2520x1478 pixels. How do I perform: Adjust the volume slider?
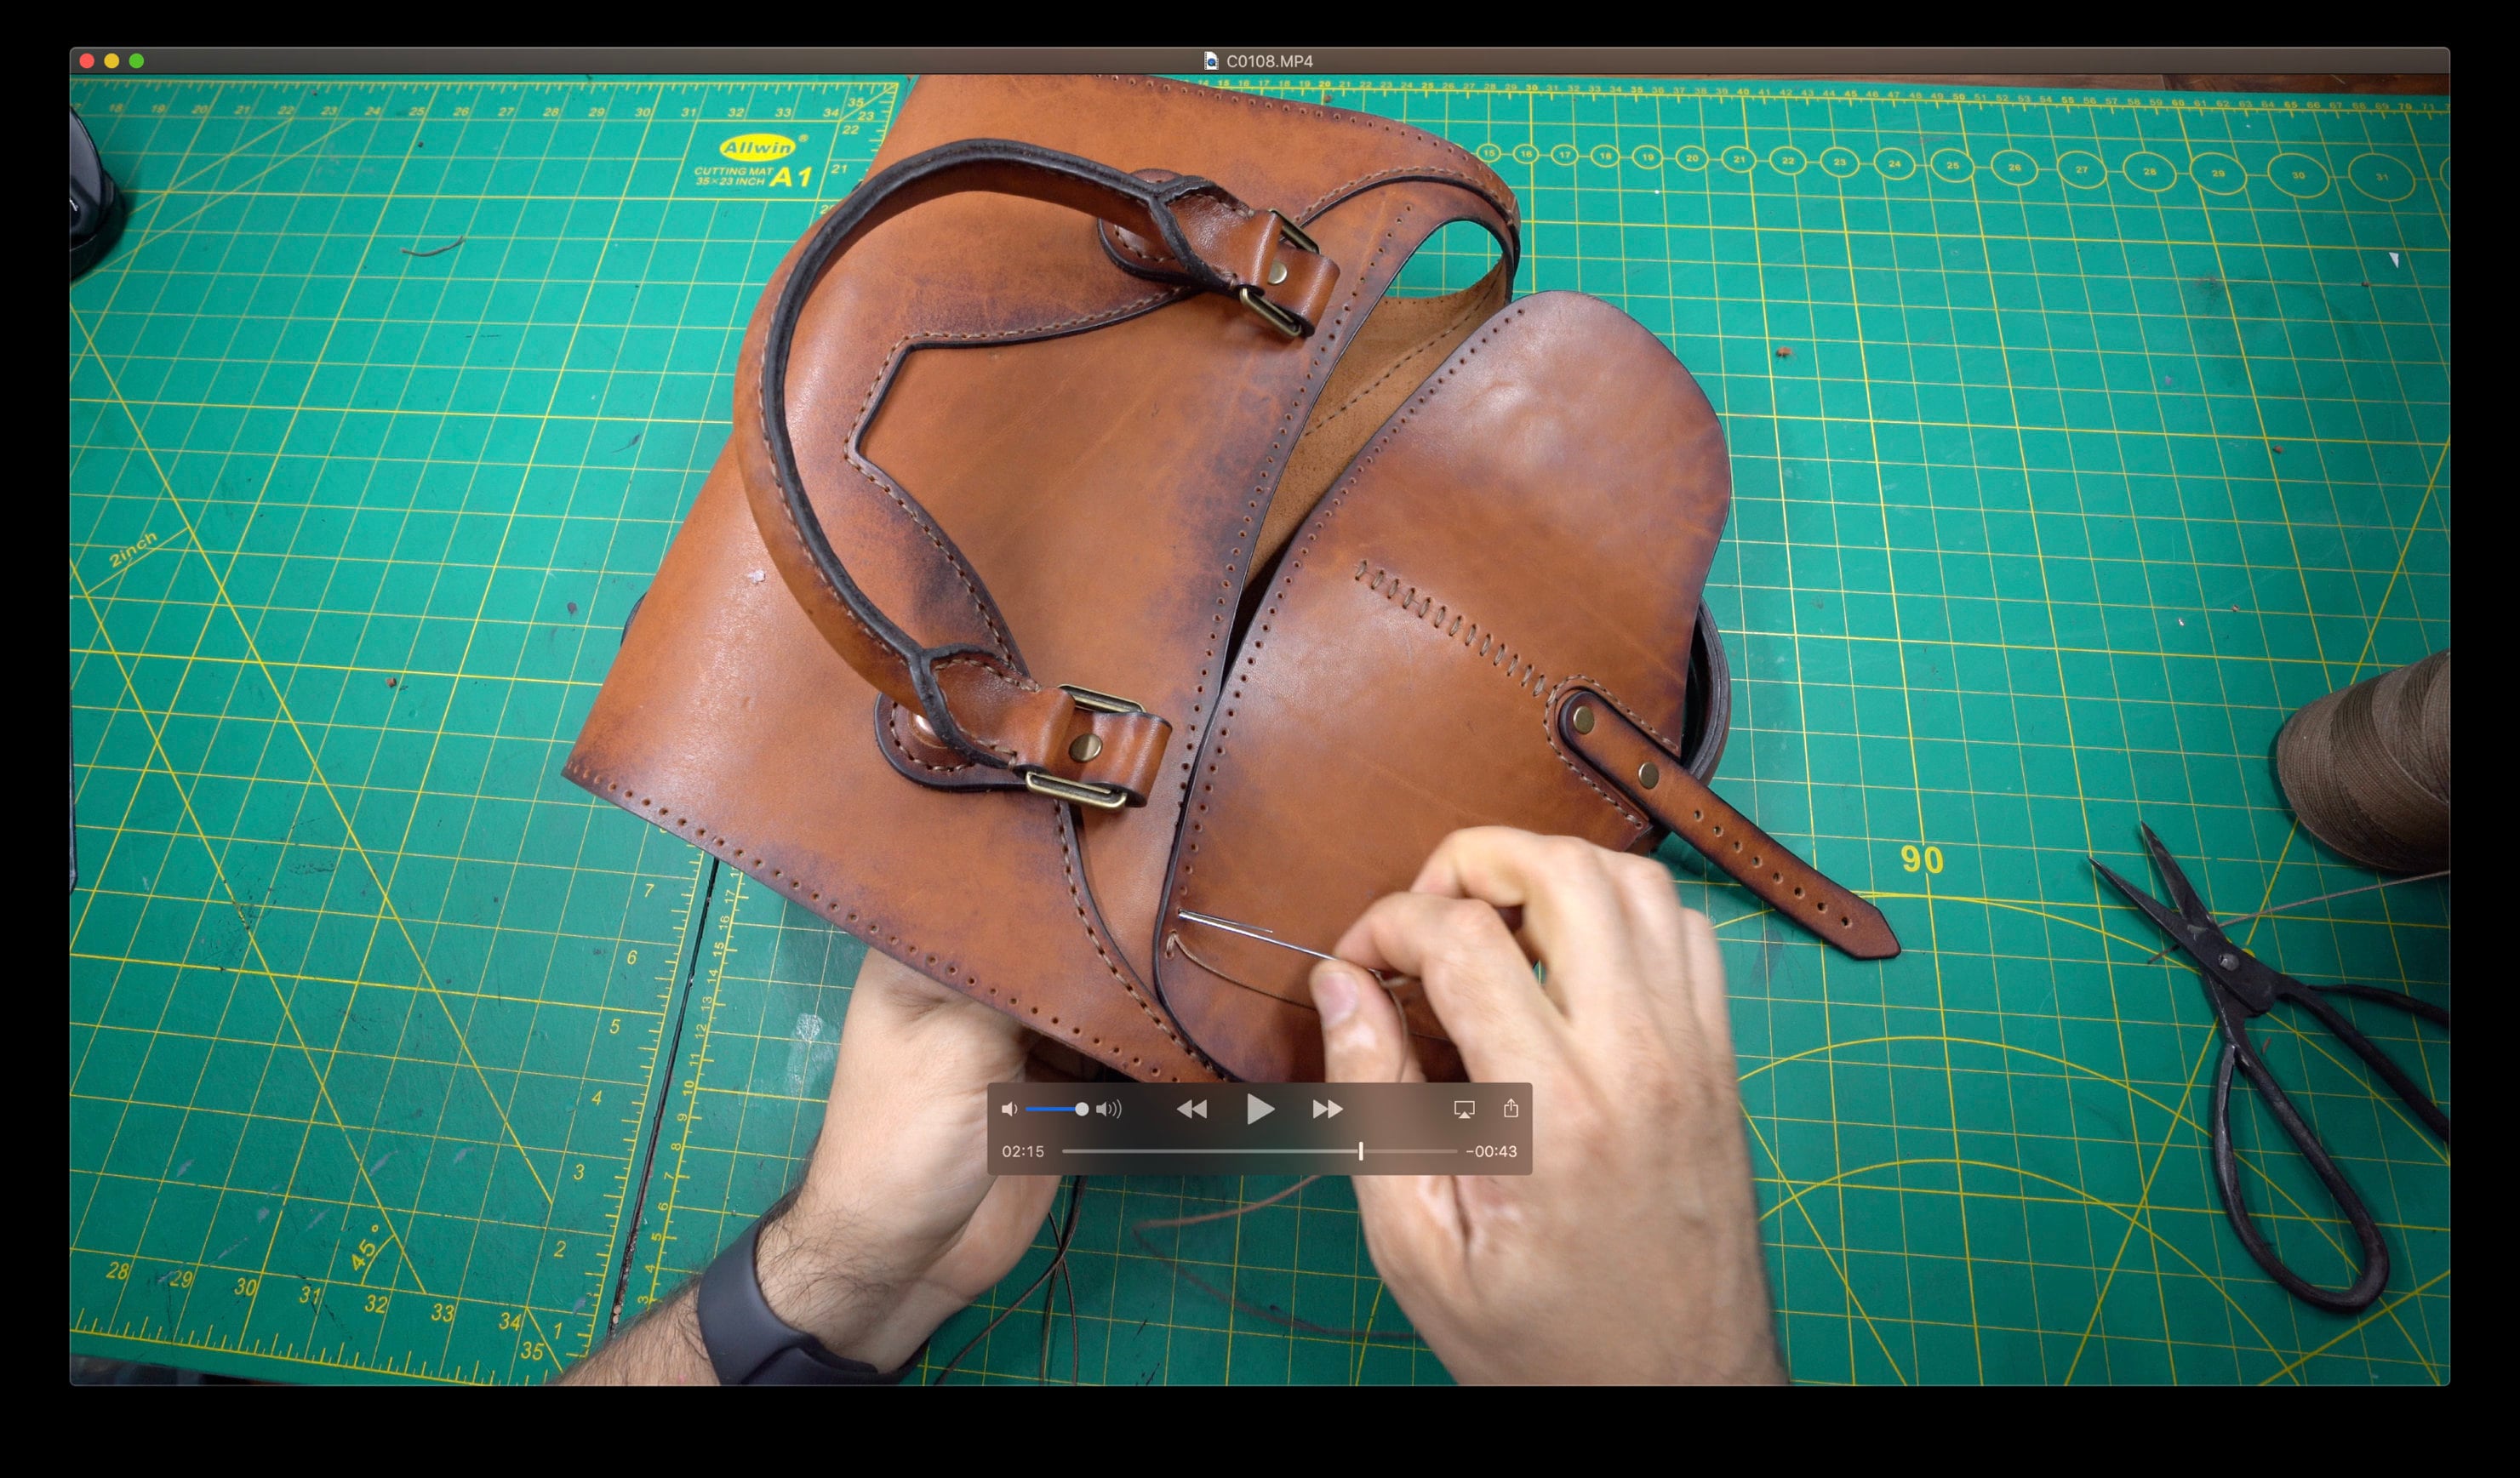pos(1056,1109)
